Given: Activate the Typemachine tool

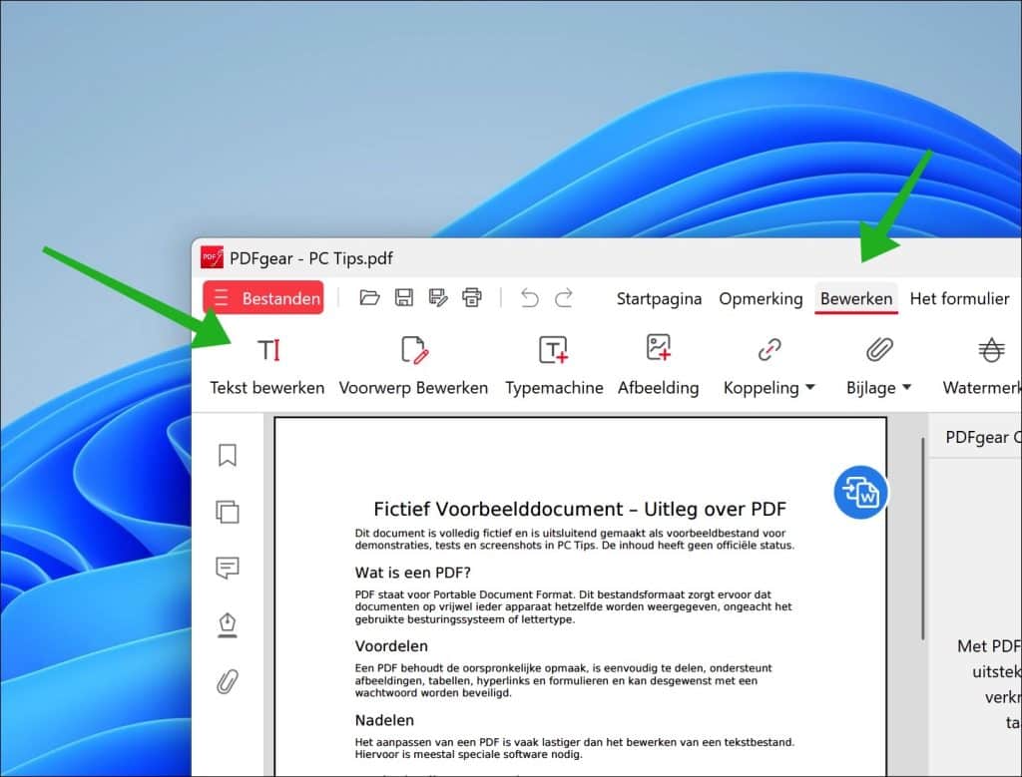Looking at the screenshot, I should [x=554, y=365].
